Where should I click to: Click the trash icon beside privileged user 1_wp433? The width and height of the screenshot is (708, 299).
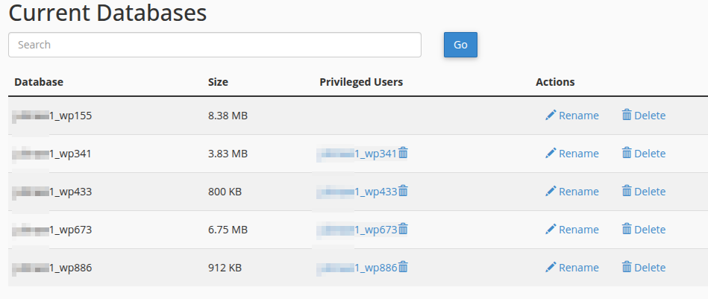403,191
